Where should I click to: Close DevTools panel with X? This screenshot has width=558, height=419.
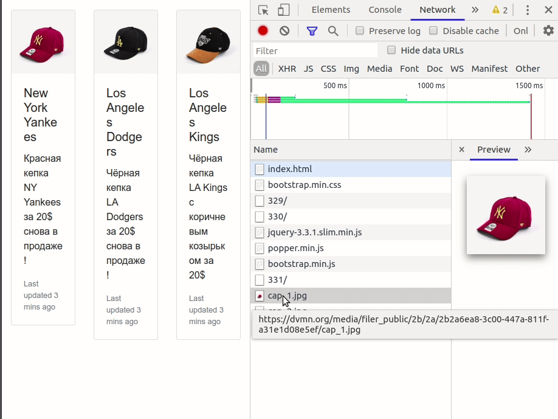pyautogui.click(x=548, y=10)
